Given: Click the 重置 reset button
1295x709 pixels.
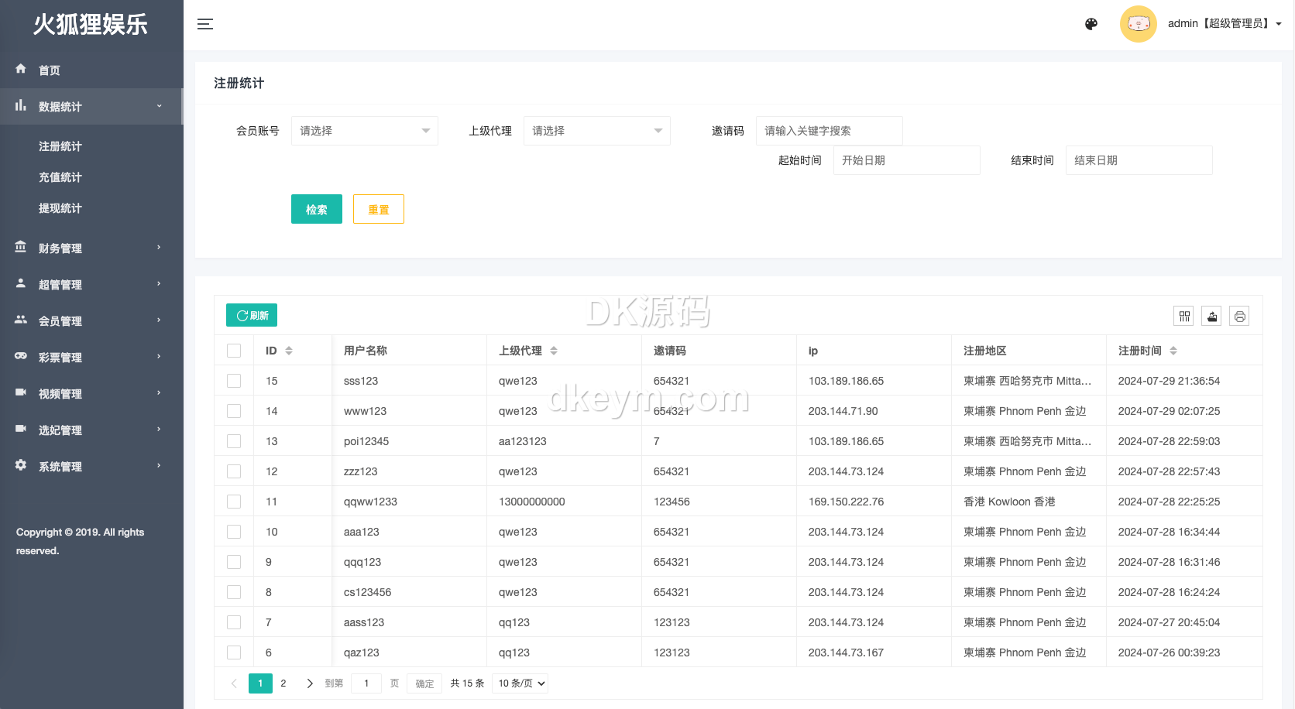Looking at the screenshot, I should click(378, 209).
